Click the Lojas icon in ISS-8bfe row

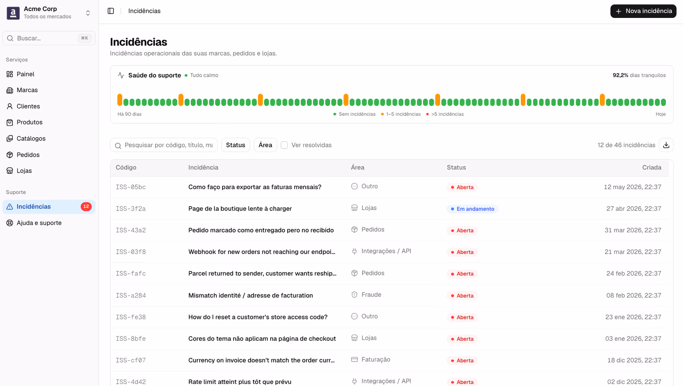point(354,338)
